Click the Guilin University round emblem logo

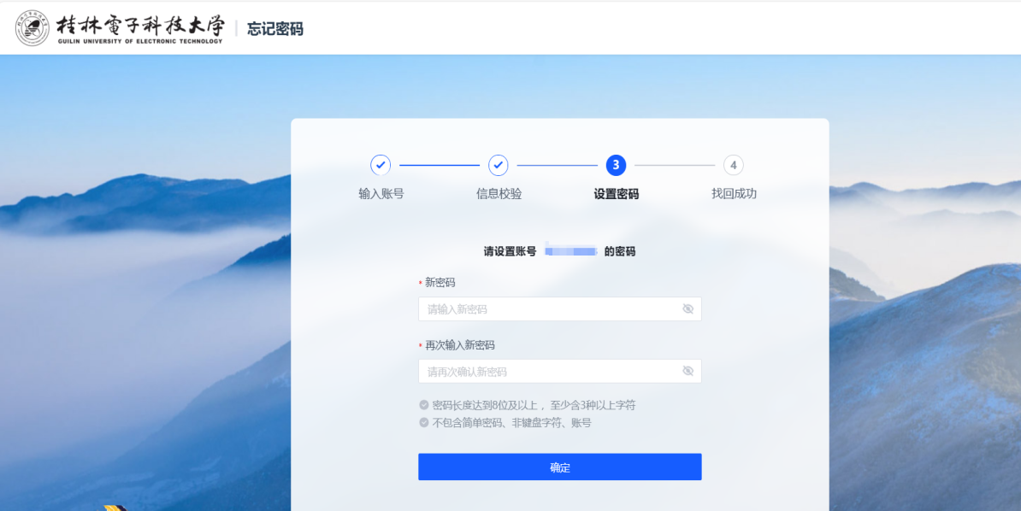pos(32,28)
